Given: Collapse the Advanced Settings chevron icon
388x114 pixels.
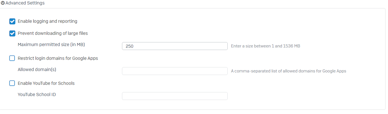Looking at the screenshot, I should click(3, 3).
